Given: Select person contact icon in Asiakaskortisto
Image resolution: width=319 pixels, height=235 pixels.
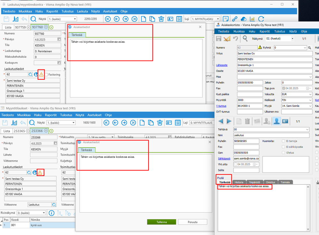Looking at the screenshot, I should 277,121.
